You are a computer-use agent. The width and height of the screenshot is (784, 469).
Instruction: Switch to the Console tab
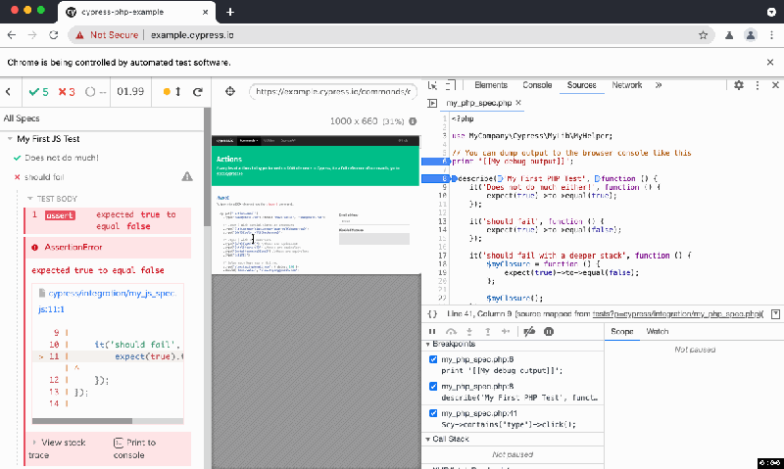[537, 85]
